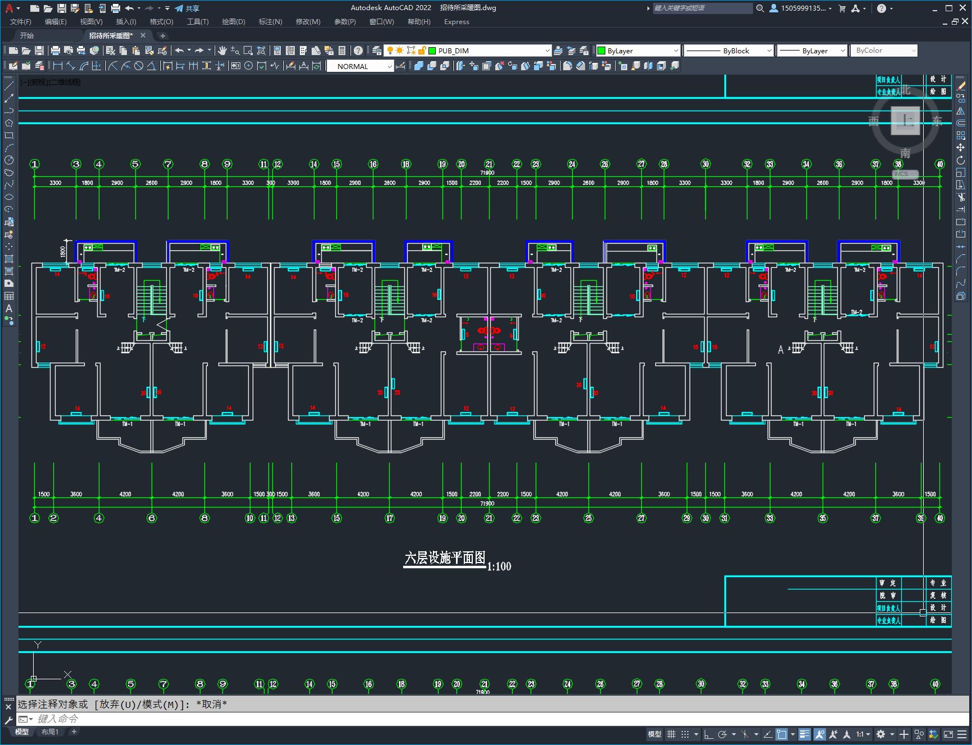
Task: Toggle snap mode dots in status bar
Action: (x=685, y=734)
